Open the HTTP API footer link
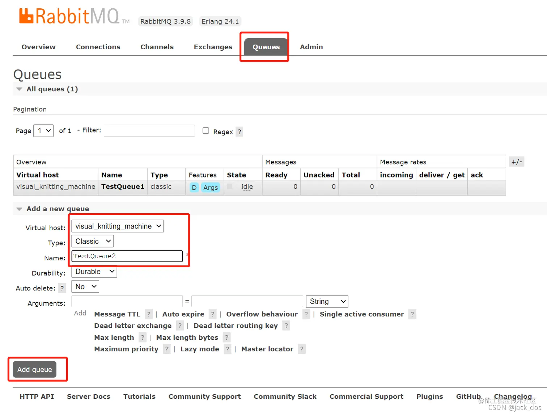547x415 pixels. [37, 397]
